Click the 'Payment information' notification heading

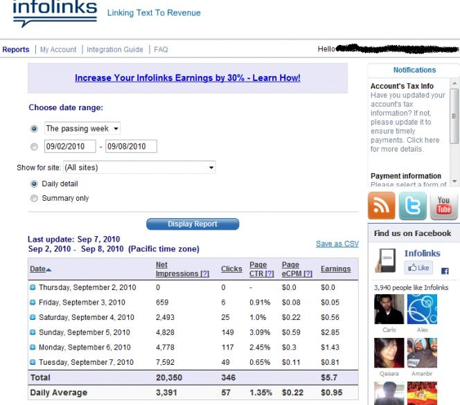pos(406,176)
